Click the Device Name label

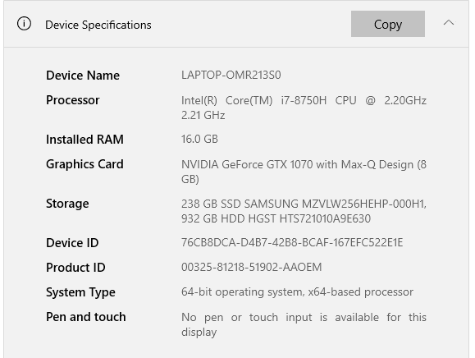tap(83, 76)
